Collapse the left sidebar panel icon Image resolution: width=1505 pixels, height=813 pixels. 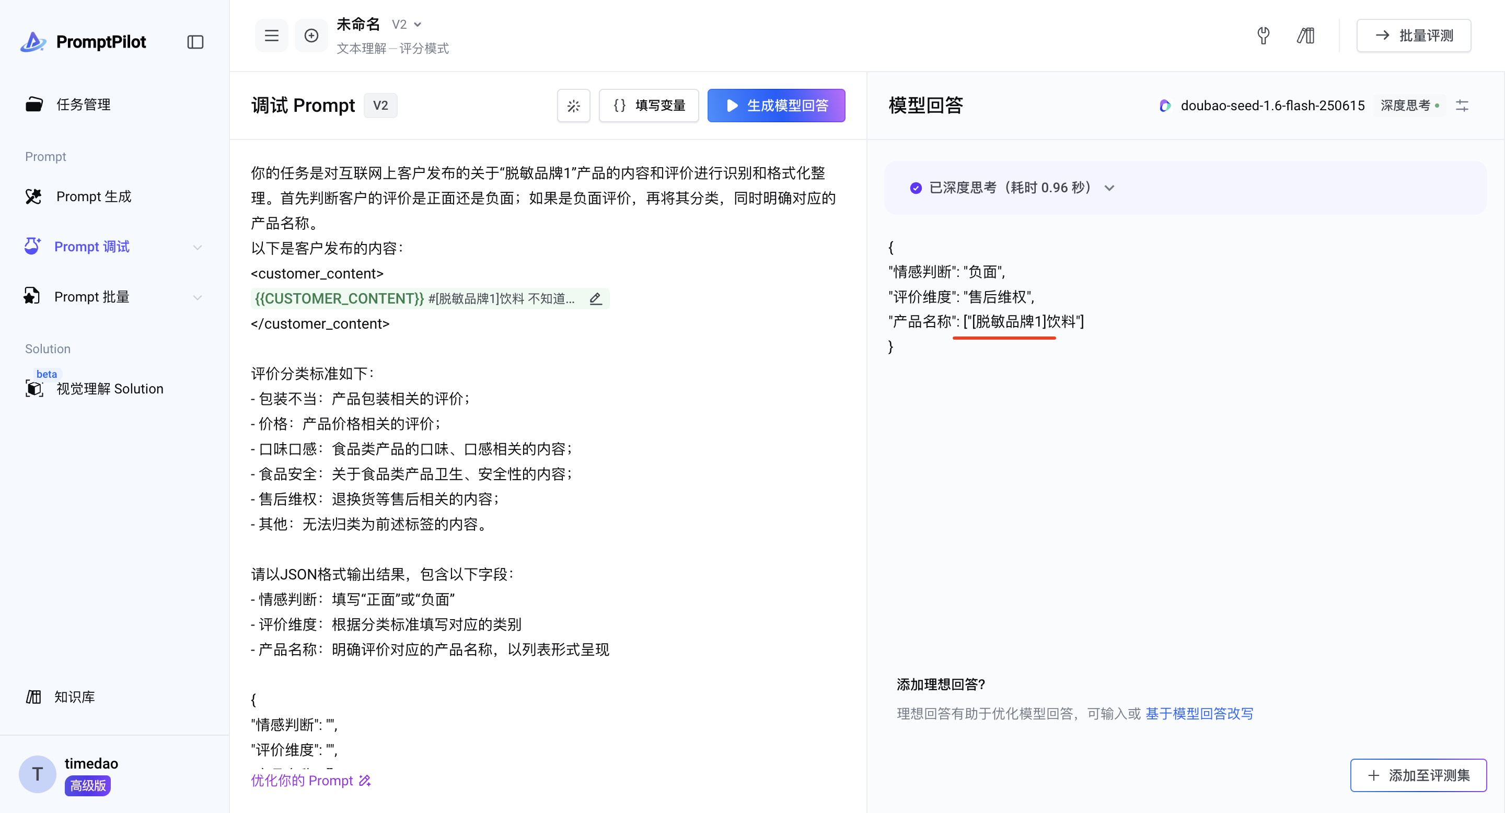[195, 42]
